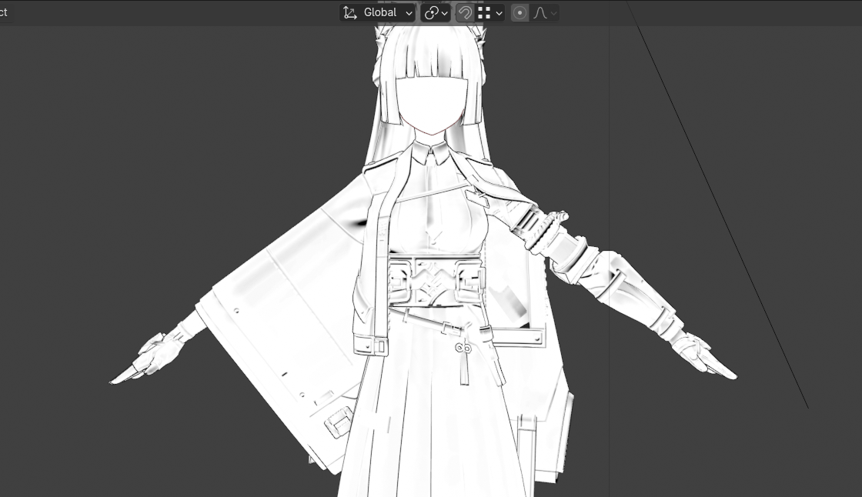This screenshot has width=862, height=497.
Task: Toggle the proportional editing circle icon
Action: [520, 13]
